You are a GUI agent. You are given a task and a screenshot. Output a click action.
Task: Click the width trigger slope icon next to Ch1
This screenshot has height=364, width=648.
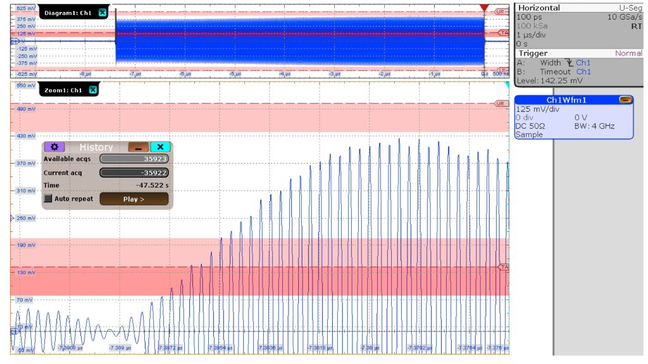click(569, 63)
